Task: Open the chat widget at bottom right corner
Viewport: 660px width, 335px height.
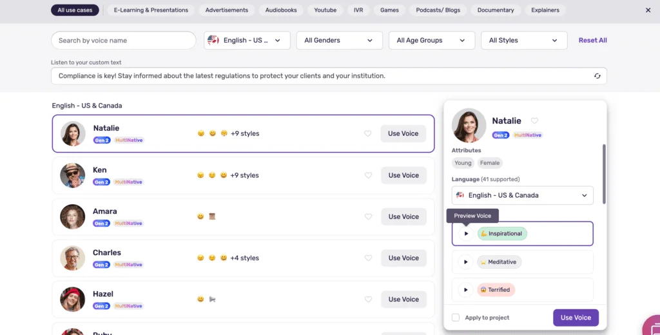Action: click(x=652, y=326)
